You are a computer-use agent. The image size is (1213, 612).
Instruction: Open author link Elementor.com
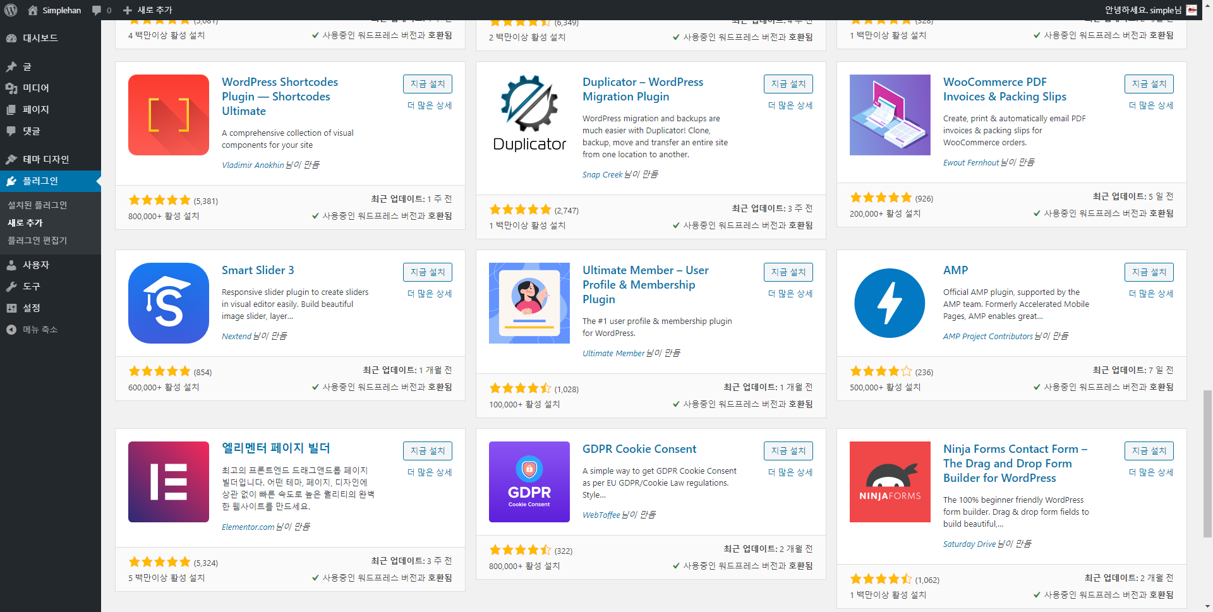coord(248,527)
